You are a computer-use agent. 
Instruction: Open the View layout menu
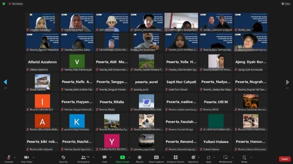click(x=286, y=4)
